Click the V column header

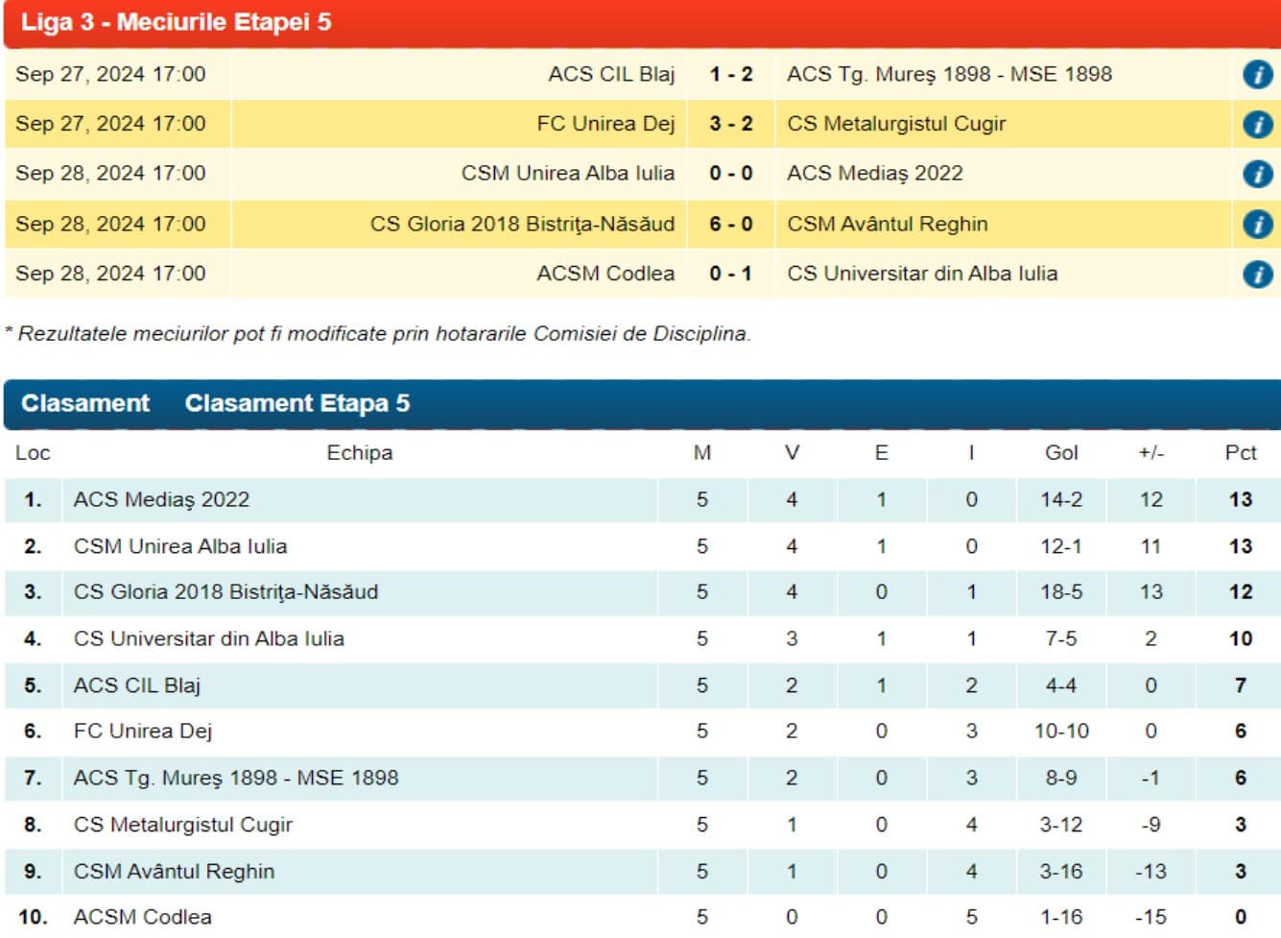pos(792,453)
